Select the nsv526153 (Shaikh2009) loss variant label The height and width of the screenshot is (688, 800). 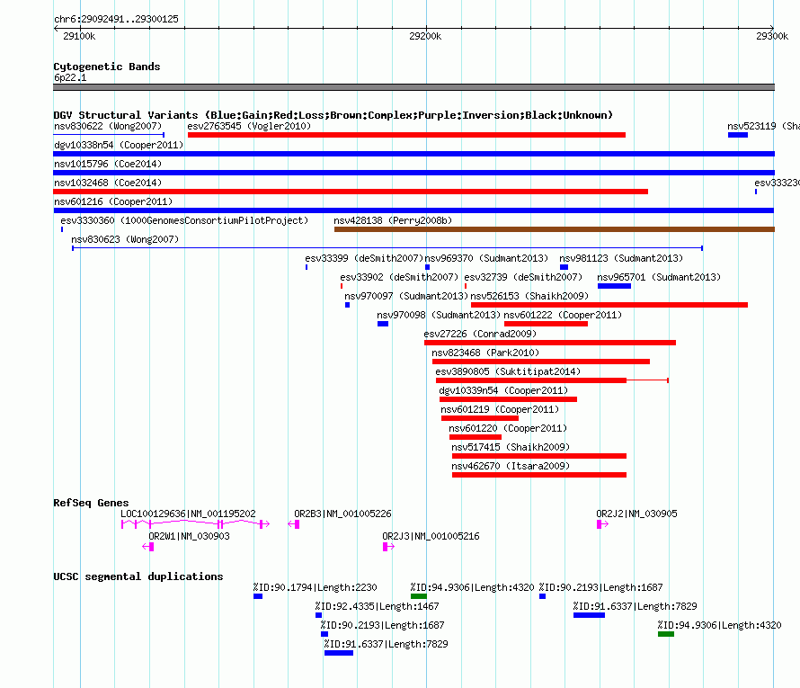(529, 296)
